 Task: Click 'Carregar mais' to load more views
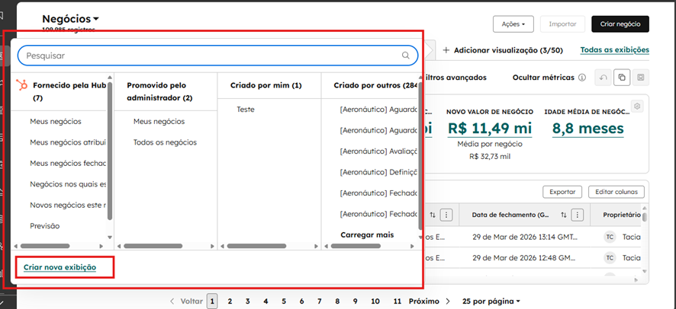367,235
